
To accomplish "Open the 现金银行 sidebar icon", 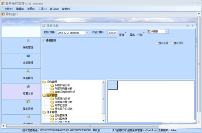I will coord(28,71).
